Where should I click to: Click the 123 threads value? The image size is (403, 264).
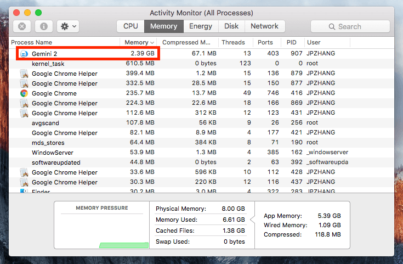click(x=245, y=63)
